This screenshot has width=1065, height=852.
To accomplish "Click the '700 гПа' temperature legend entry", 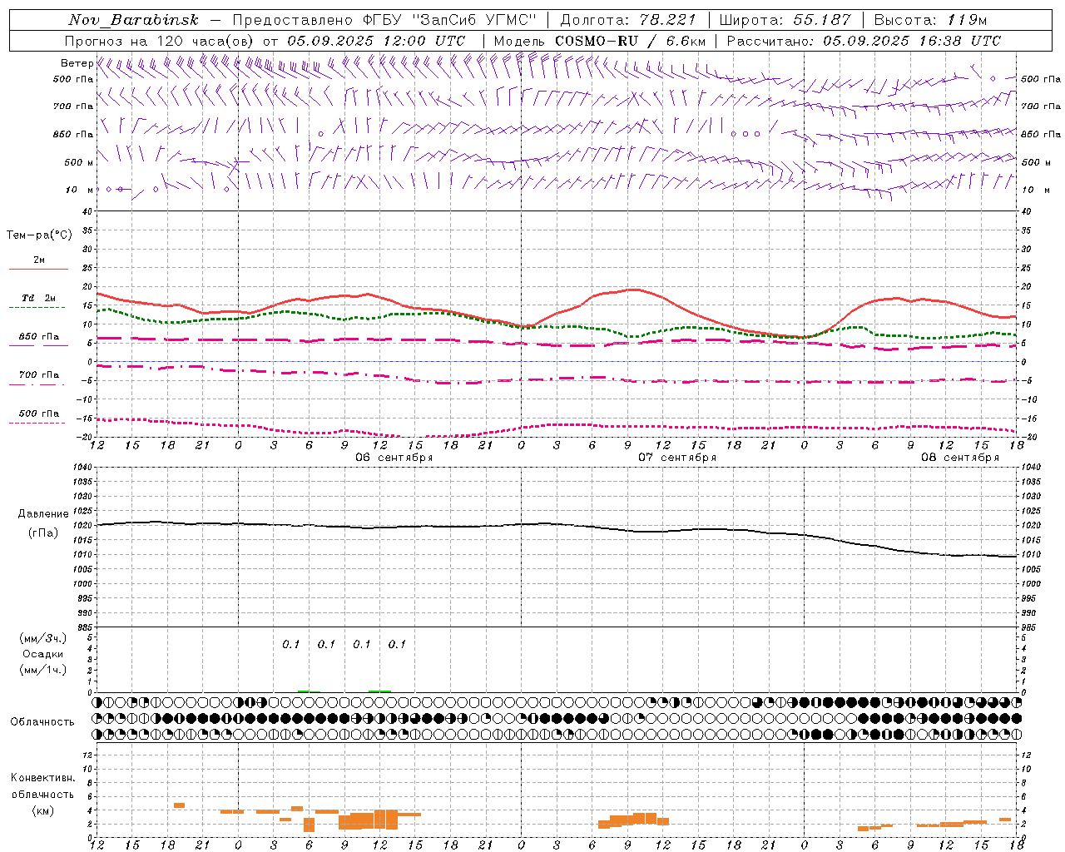I will (39, 375).
